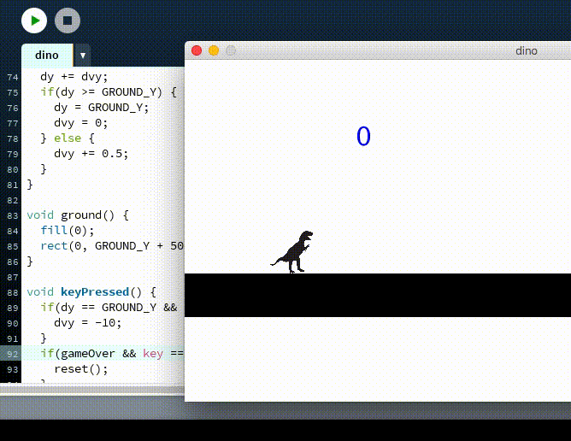This screenshot has height=441, width=571.
Task: Click 'void keyPressed() {' code line
Action: coord(91,292)
